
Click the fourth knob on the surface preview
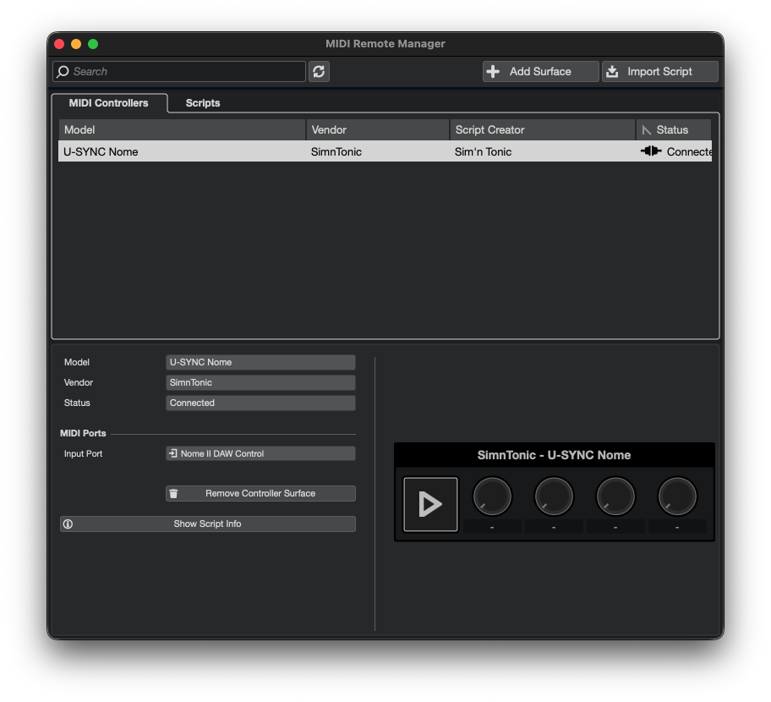coord(677,496)
